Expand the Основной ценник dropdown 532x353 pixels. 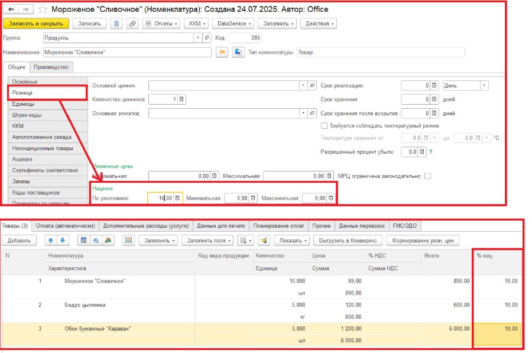[x=303, y=86]
